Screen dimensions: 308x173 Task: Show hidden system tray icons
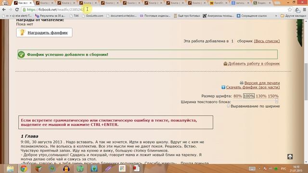tap(259, 169)
